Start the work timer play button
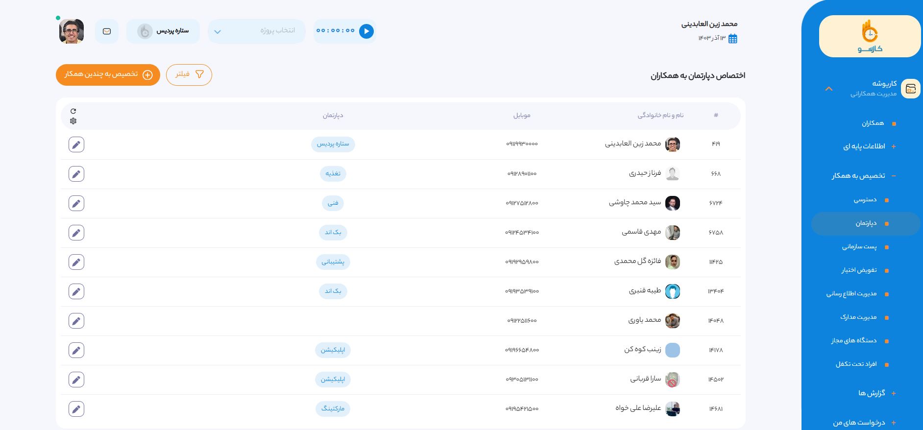 (x=366, y=31)
